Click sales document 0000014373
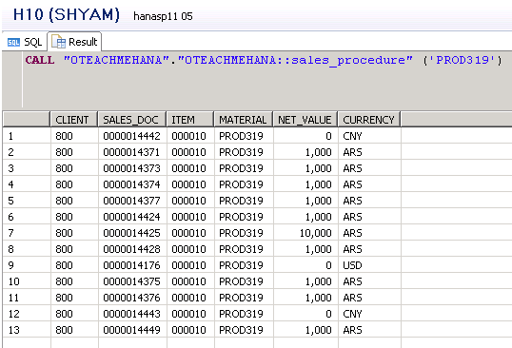 click(131, 168)
